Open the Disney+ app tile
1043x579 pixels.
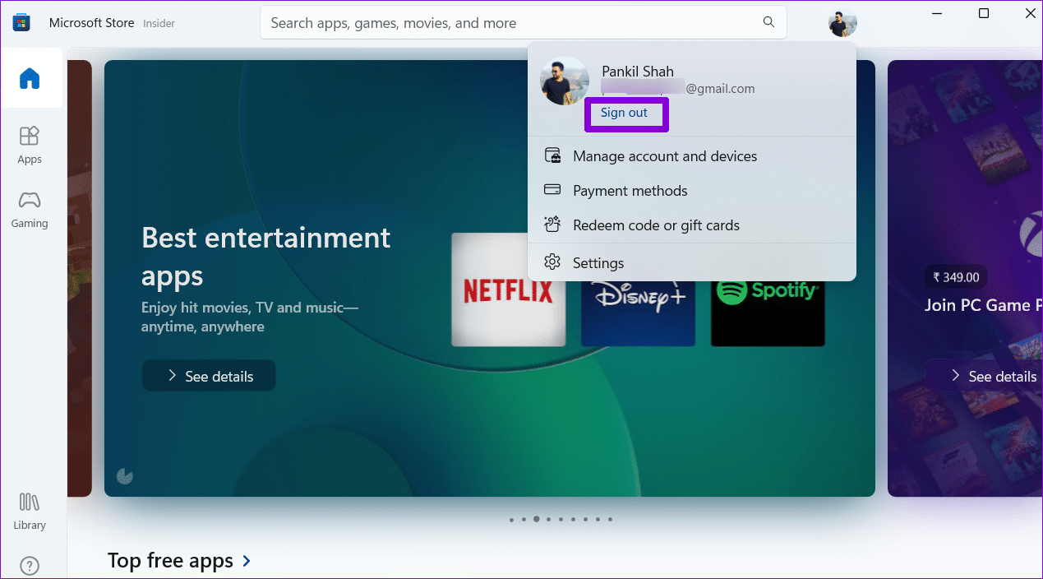pyautogui.click(x=638, y=313)
